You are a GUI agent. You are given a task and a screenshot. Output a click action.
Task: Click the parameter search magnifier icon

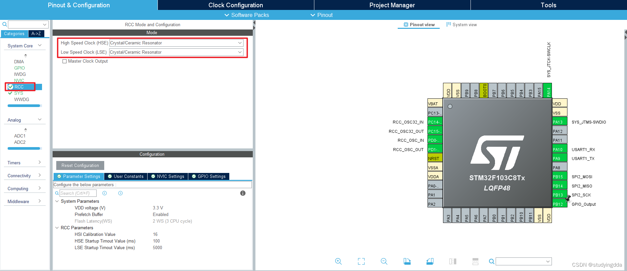point(57,193)
